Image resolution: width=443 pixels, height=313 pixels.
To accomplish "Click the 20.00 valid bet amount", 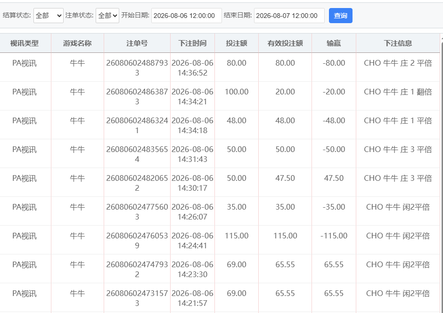I will point(285,92).
